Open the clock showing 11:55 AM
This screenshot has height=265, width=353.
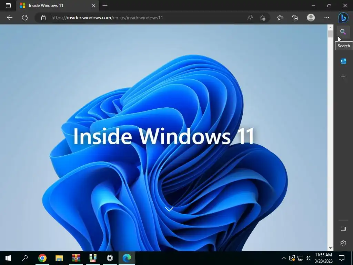[323, 258]
